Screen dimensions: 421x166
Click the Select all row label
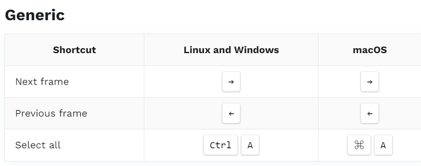click(x=38, y=145)
